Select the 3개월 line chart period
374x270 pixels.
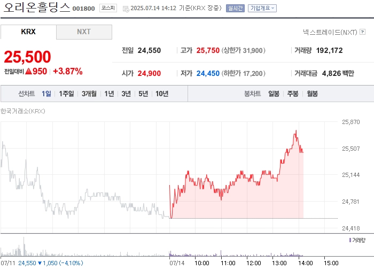click(x=89, y=94)
